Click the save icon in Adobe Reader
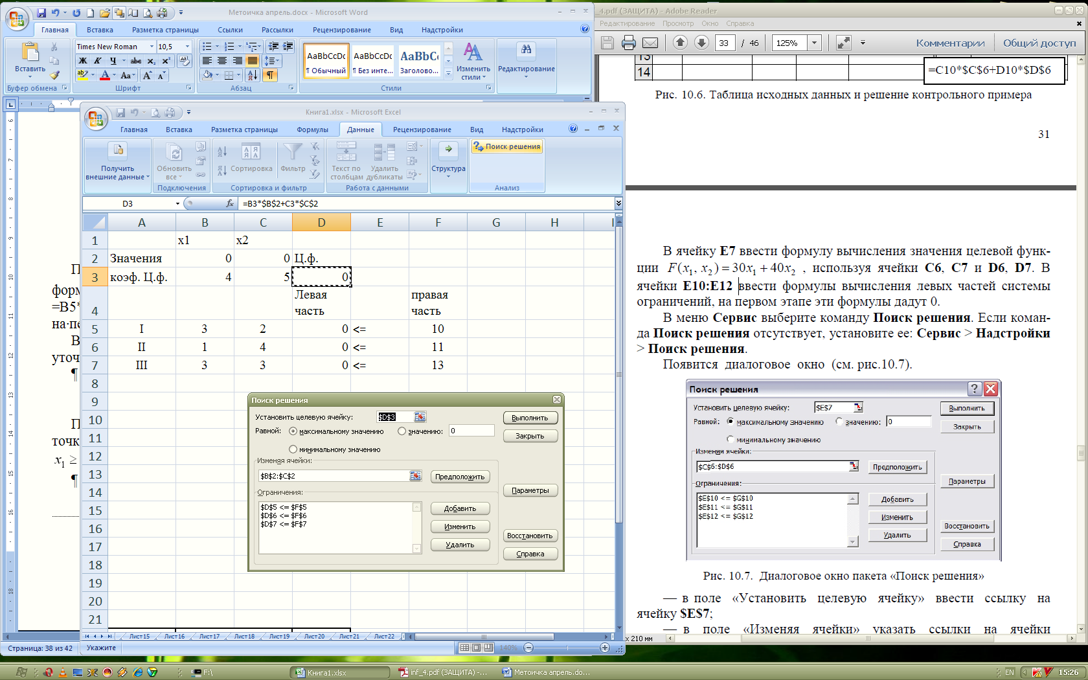The image size is (1088, 680). coord(607,43)
